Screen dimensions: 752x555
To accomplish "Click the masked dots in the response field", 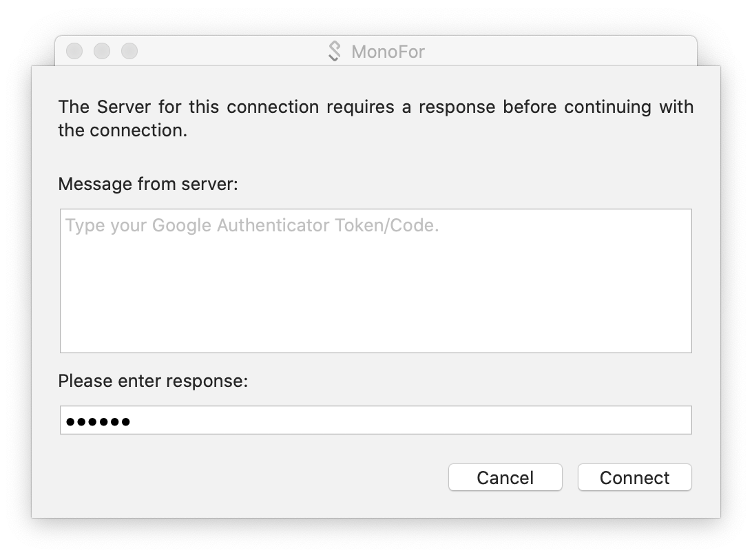I will (x=98, y=421).
